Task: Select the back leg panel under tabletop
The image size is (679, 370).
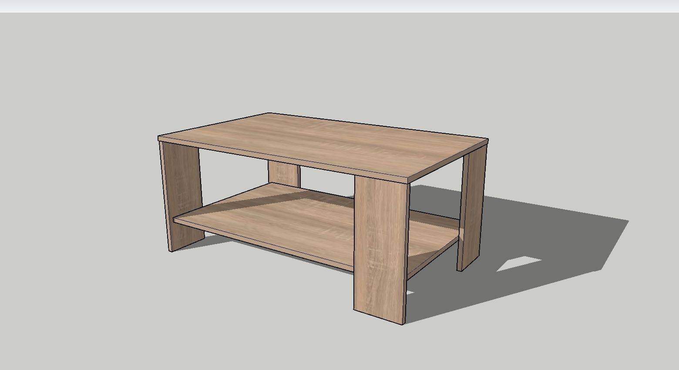Action: 284,174
